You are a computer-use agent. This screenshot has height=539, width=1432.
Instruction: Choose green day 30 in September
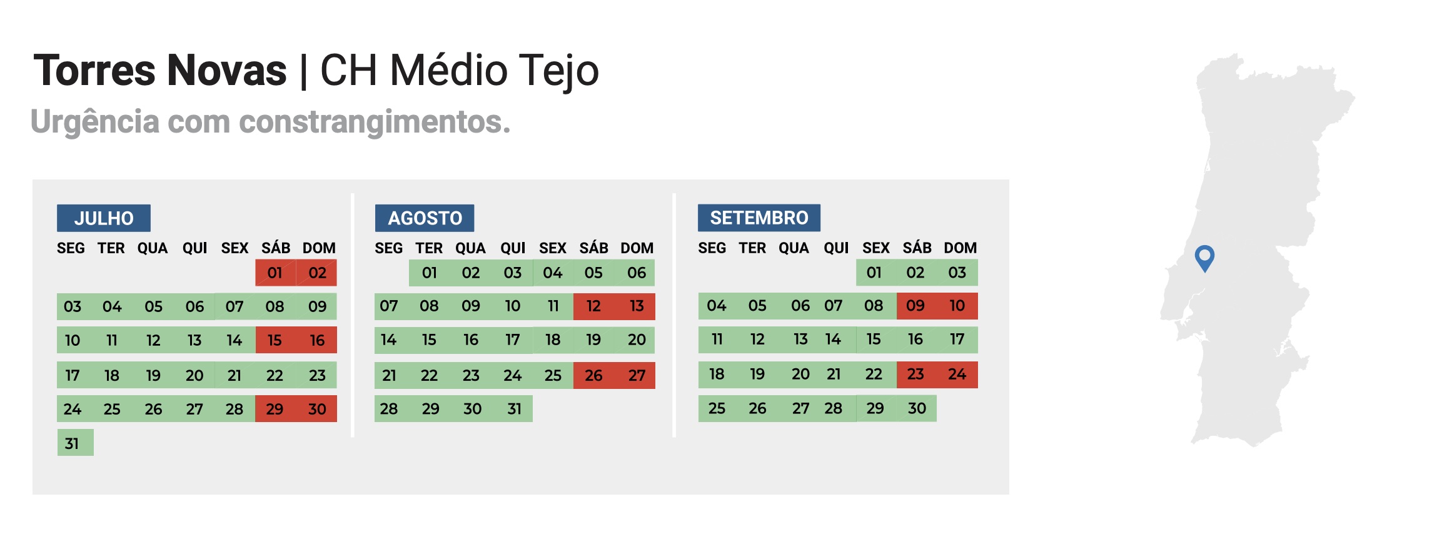[917, 408]
